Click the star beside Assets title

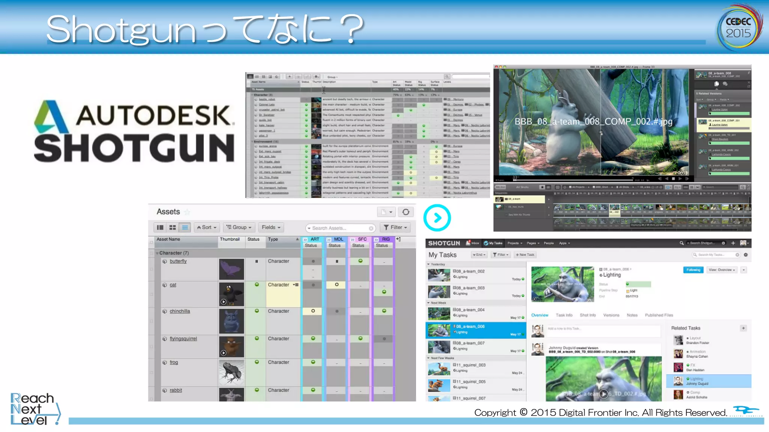tap(187, 212)
